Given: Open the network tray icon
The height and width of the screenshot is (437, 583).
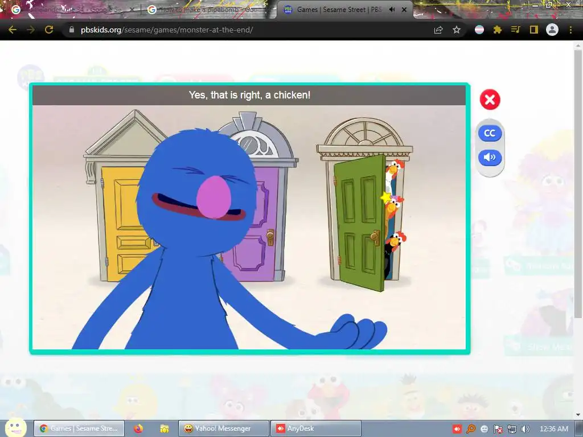Looking at the screenshot, I should (512, 429).
